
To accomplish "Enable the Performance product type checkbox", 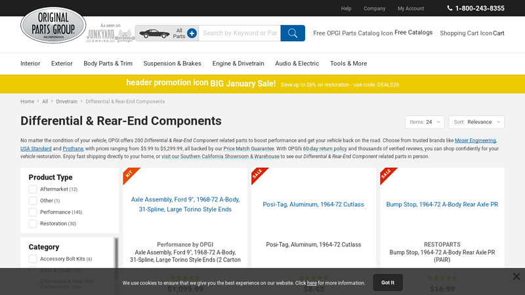I will pos(33,212).
